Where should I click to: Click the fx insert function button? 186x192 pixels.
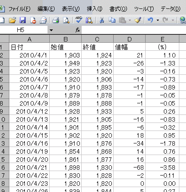pyautogui.click(x=78, y=30)
